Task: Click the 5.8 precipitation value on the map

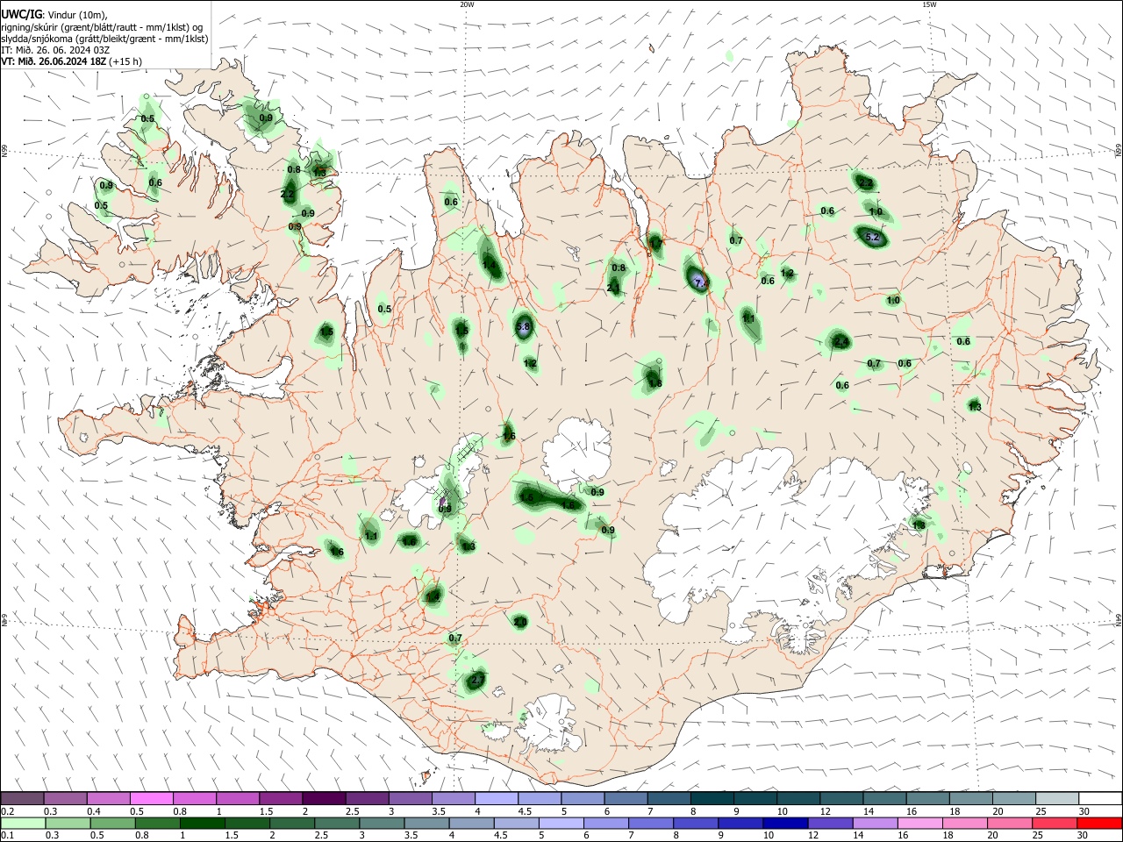Action: [523, 327]
